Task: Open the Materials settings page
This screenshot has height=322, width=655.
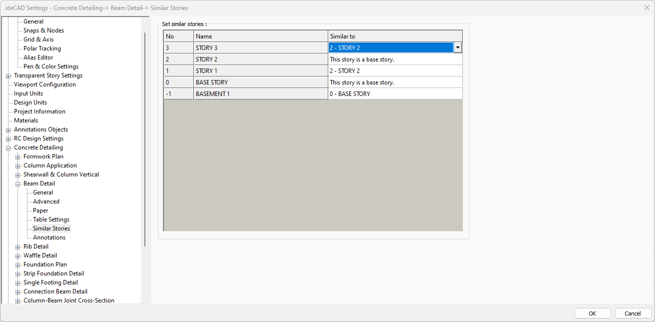Action: click(x=26, y=120)
